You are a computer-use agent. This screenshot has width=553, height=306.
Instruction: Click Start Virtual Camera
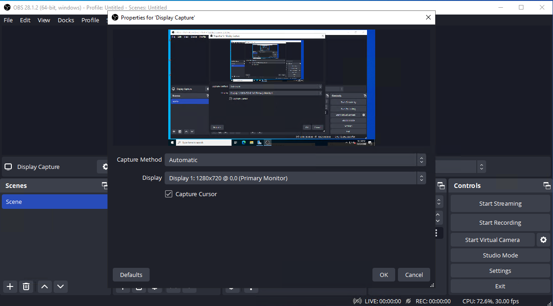point(492,240)
